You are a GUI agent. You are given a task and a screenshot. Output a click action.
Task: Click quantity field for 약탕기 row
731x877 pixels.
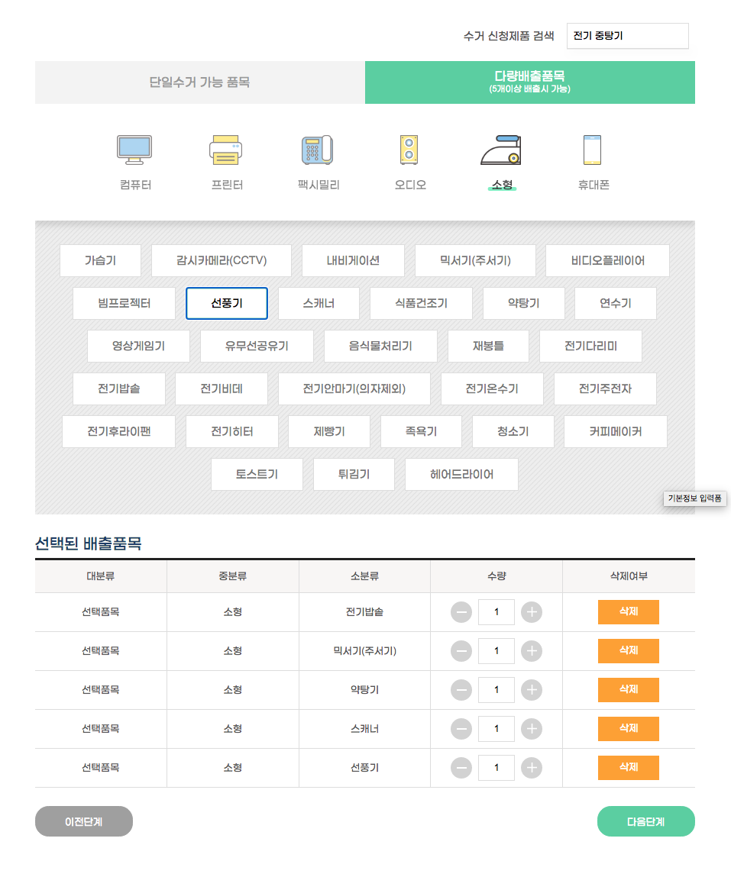pyautogui.click(x=496, y=690)
